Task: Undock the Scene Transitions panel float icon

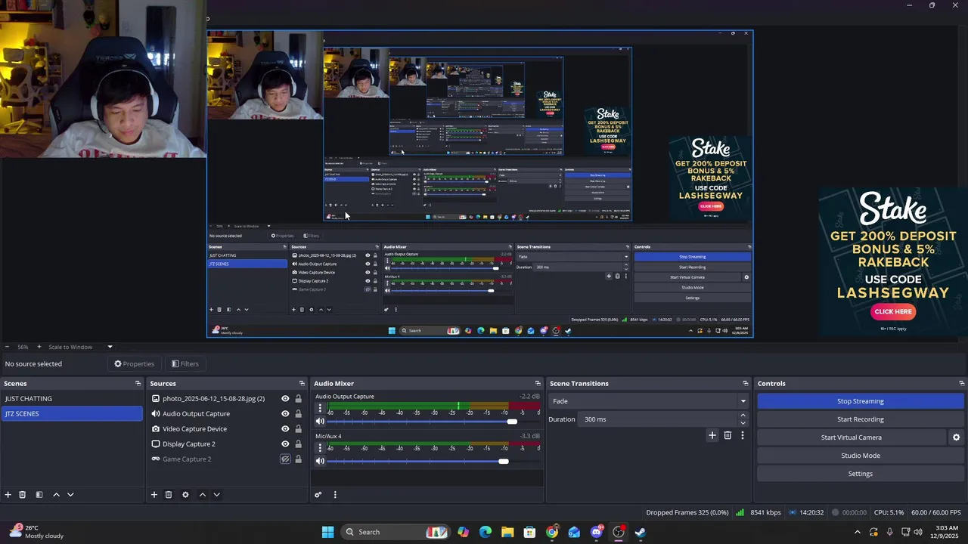Action: tap(745, 384)
